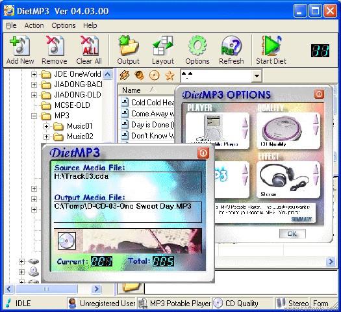Viewport: 341px width, 312px height.
Task: Click the star favorites filter icon
Action: 170,75
